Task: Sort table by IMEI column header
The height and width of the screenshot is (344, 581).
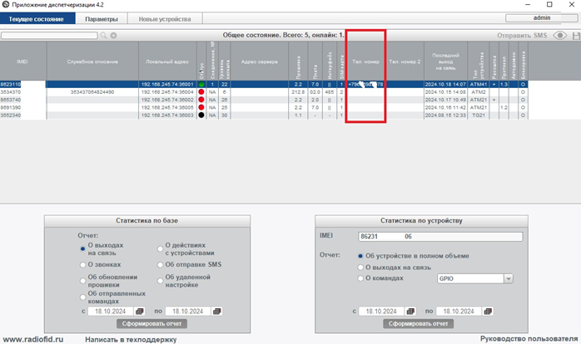Action: (x=22, y=61)
